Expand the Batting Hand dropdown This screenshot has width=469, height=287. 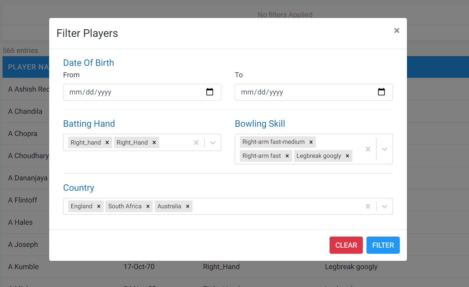[x=213, y=142]
